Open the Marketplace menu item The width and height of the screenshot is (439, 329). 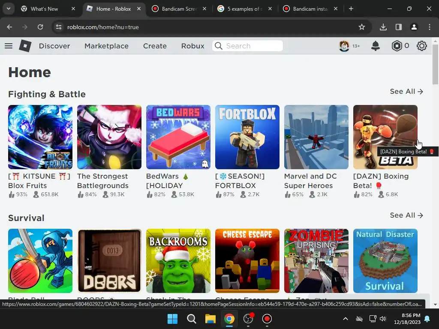coord(106,46)
